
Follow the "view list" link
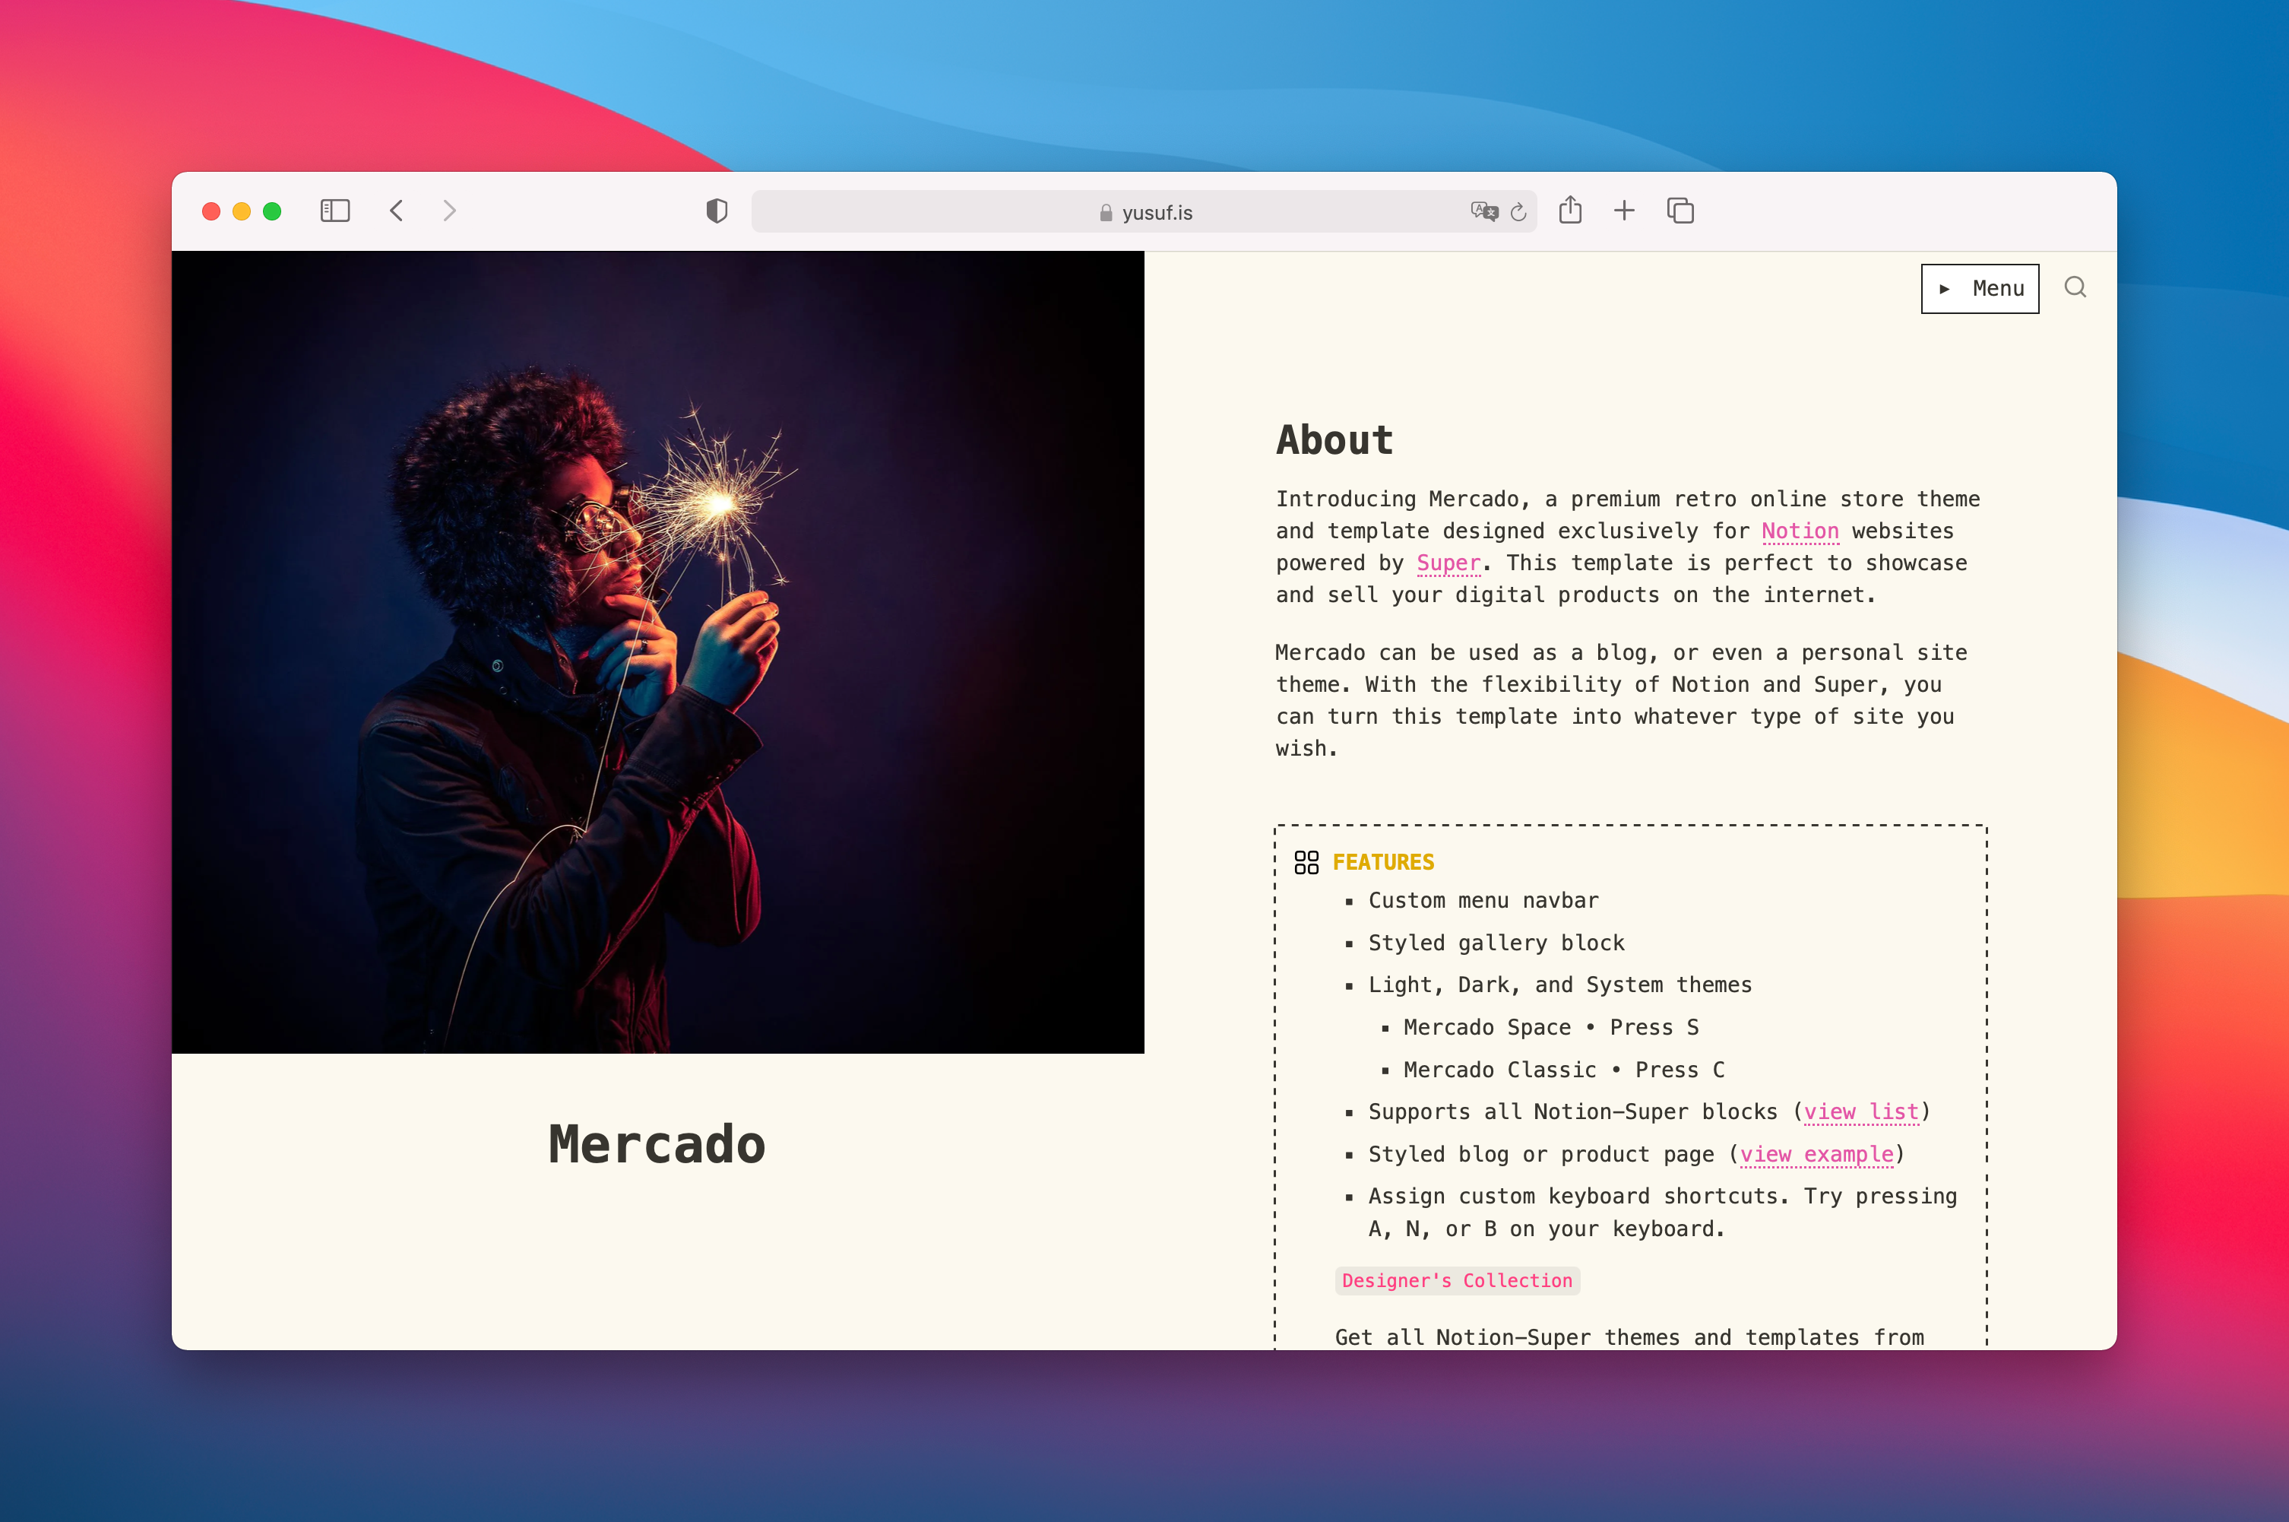coord(1860,1111)
